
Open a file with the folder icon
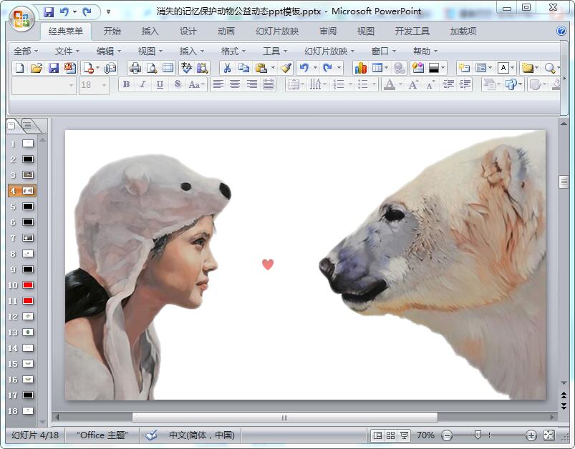tap(37, 68)
